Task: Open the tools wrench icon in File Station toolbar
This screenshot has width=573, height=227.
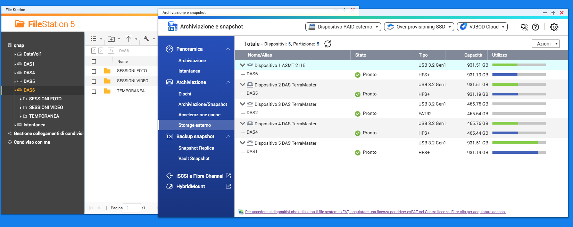Action: click(x=147, y=39)
